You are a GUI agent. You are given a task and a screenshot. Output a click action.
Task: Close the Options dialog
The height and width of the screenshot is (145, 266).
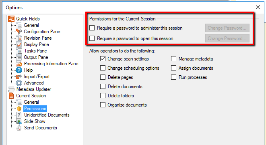[x=258, y=7]
